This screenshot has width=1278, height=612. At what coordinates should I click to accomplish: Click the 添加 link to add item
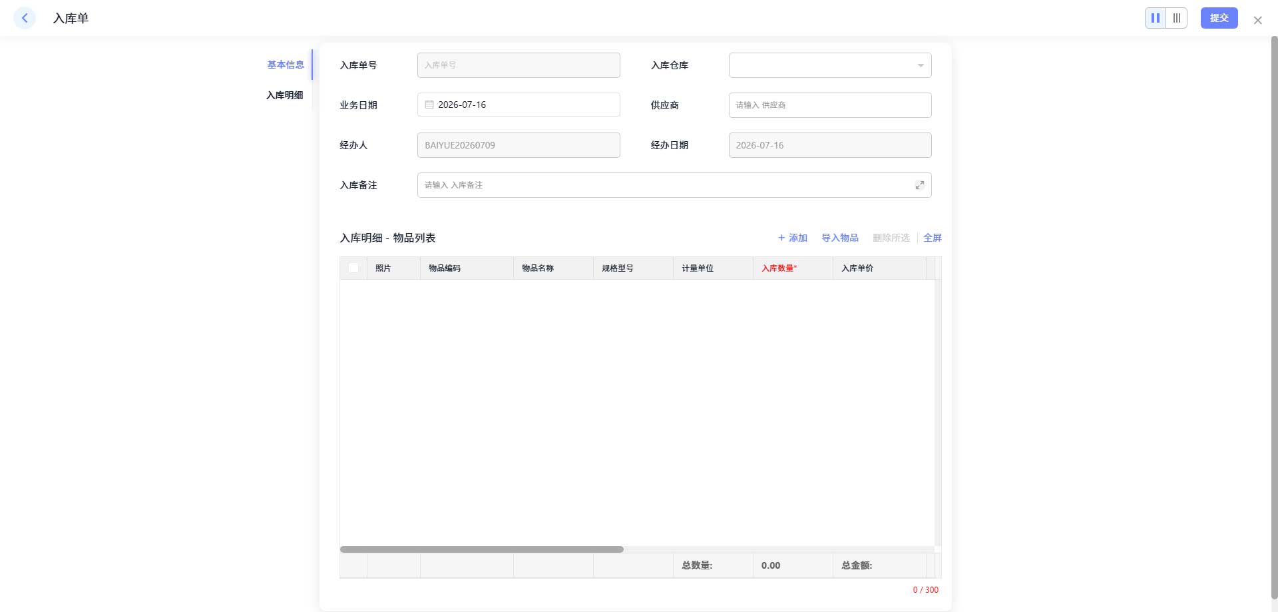[x=793, y=238]
